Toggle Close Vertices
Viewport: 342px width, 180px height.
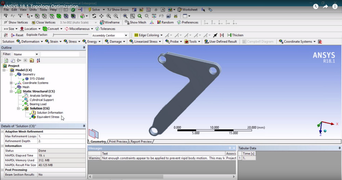(x=43, y=22)
